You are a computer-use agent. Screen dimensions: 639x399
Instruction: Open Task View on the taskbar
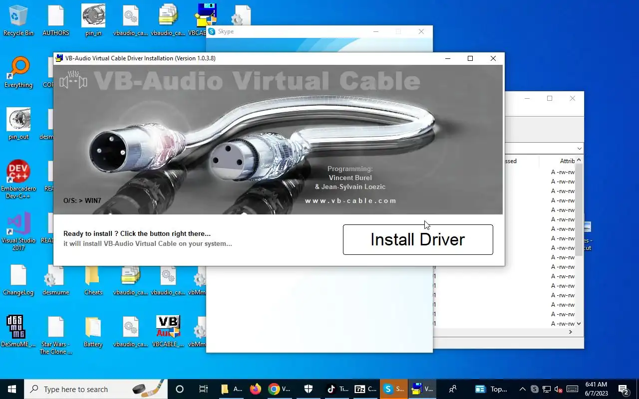(x=203, y=389)
